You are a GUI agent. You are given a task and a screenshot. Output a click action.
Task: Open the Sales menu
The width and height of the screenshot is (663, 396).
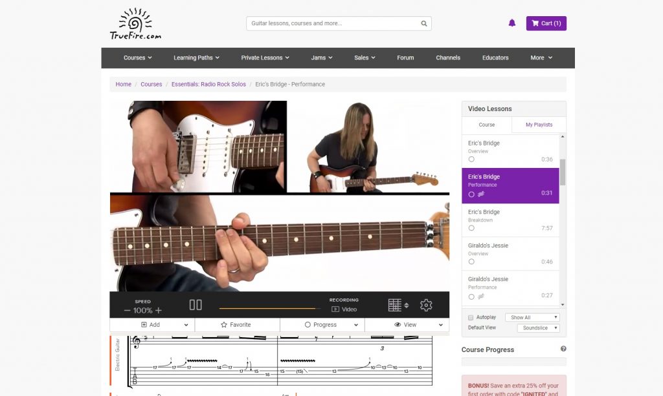click(365, 57)
